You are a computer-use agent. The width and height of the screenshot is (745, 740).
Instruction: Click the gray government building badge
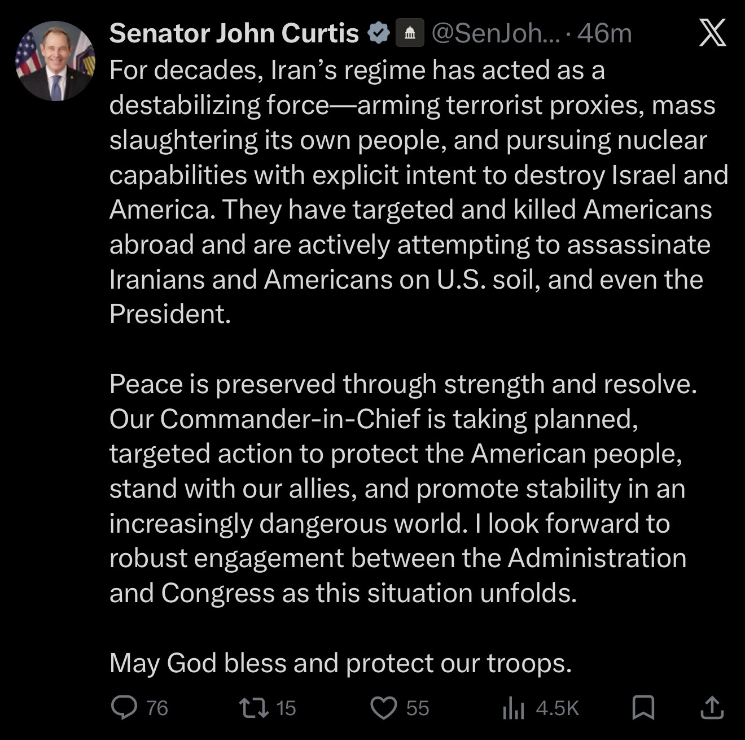click(x=410, y=33)
